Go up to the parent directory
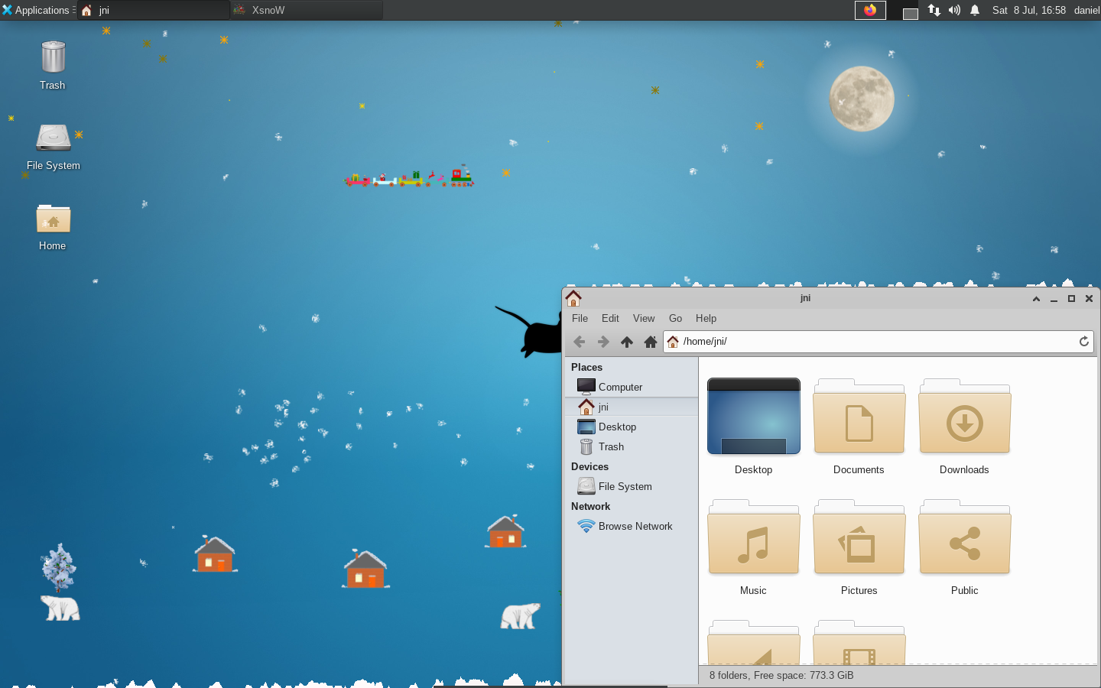The width and height of the screenshot is (1101, 688). click(626, 342)
